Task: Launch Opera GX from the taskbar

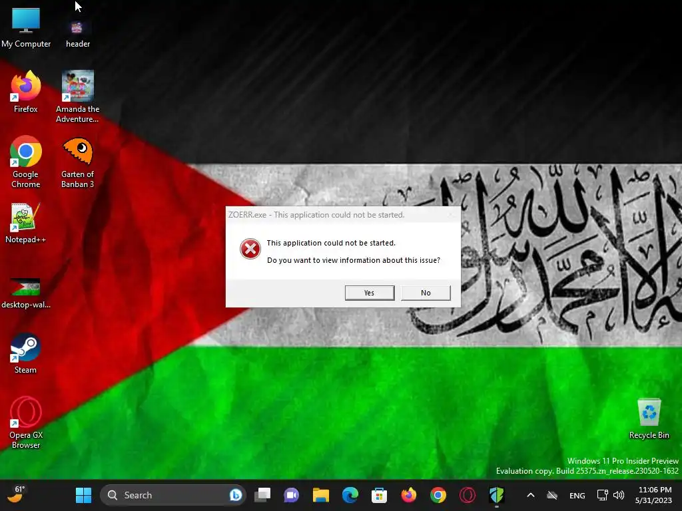Action: coord(467,495)
